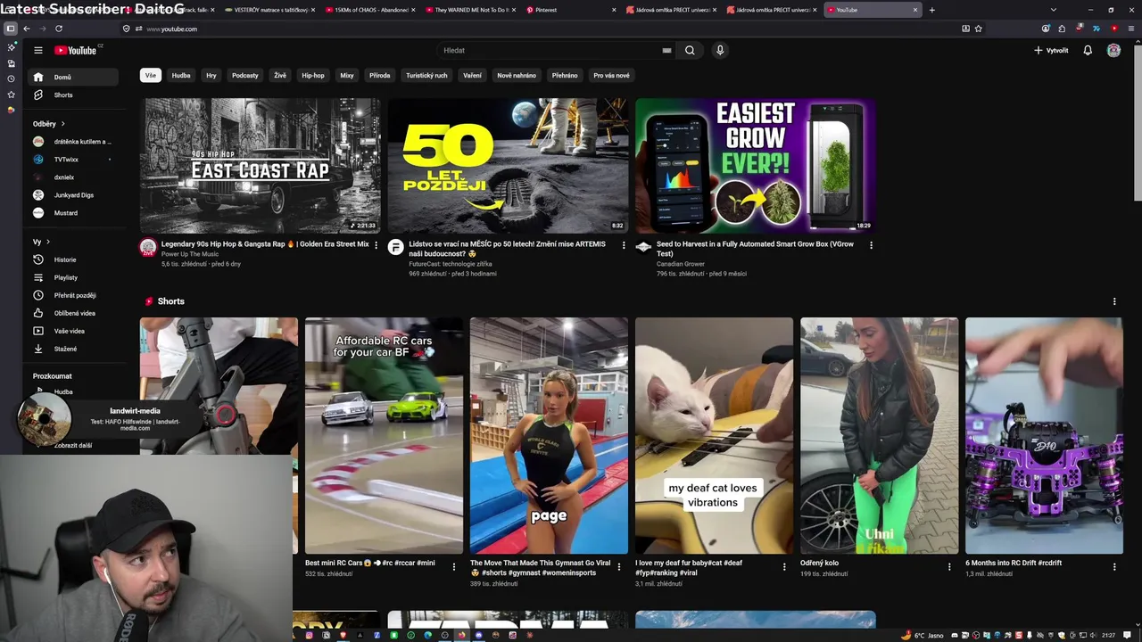The width and height of the screenshot is (1142, 642).
Task: Open Canadian Grower channel link
Action: (681, 264)
